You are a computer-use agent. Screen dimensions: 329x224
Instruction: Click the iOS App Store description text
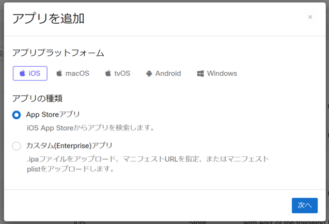pos(91,127)
